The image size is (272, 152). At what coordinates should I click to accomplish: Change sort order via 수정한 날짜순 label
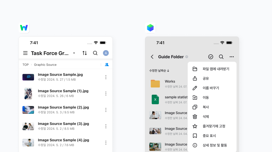pos(159,71)
